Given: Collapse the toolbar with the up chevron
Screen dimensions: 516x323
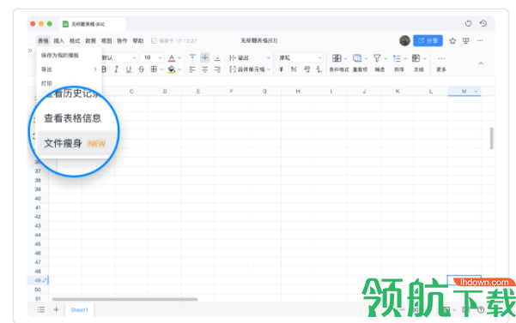Looking at the screenshot, I should tap(481, 63).
